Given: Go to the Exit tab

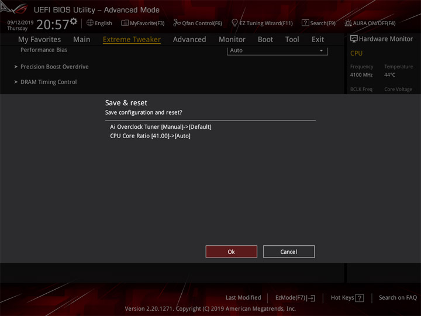Looking at the screenshot, I should pyautogui.click(x=318, y=40).
